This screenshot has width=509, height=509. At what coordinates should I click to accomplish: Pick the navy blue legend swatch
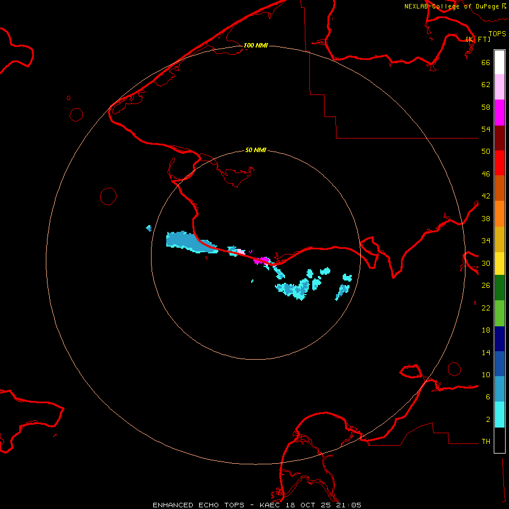pyautogui.click(x=499, y=339)
